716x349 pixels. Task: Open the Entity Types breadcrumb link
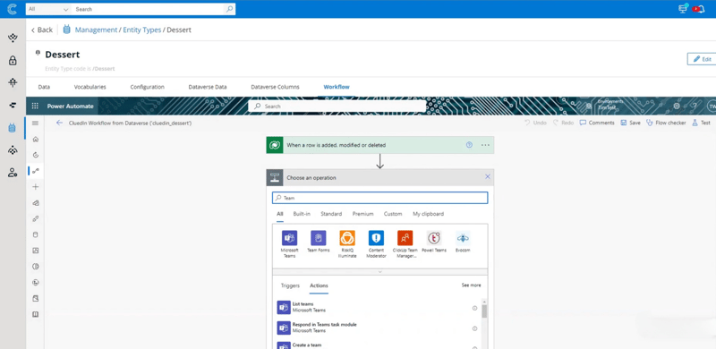click(142, 30)
